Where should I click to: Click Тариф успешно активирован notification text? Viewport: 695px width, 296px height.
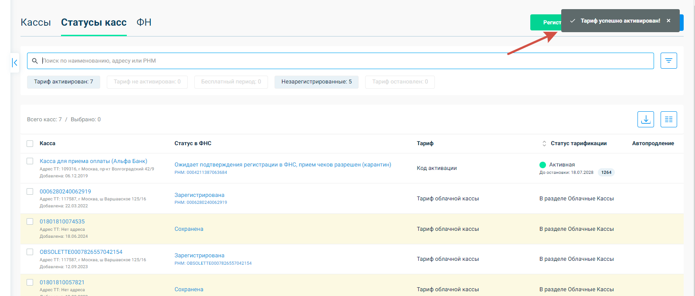[620, 21]
